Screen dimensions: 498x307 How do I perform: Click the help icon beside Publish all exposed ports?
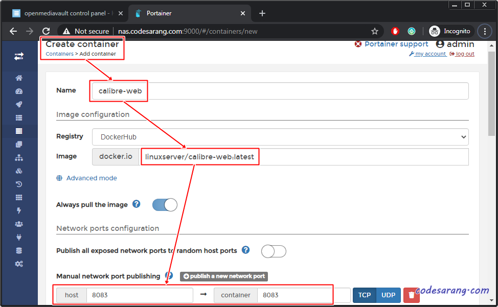point(245,250)
